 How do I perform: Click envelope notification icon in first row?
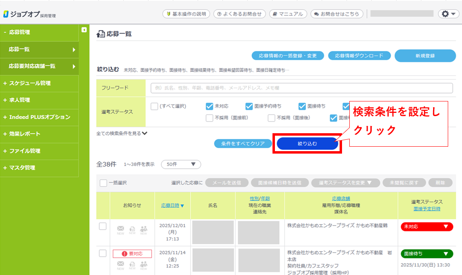[120, 229]
